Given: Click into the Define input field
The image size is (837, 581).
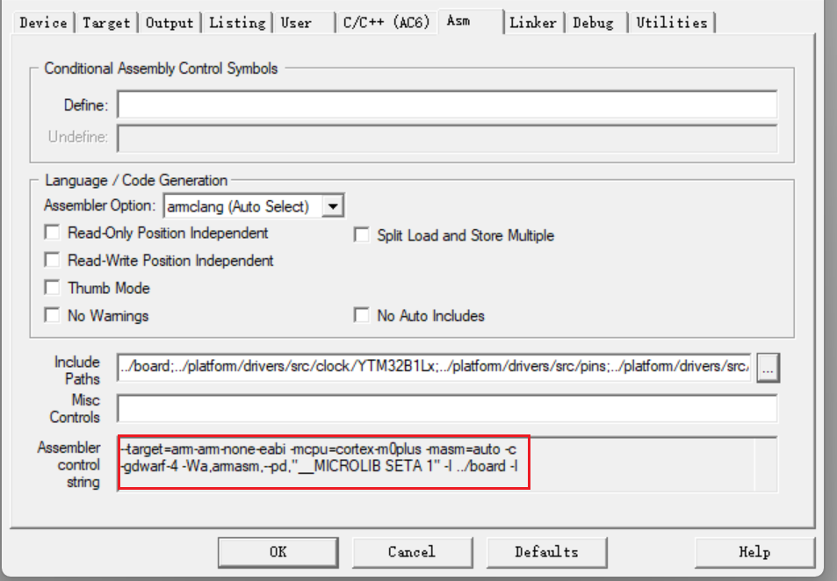Looking at the screenshot, I should coord(446,105).
